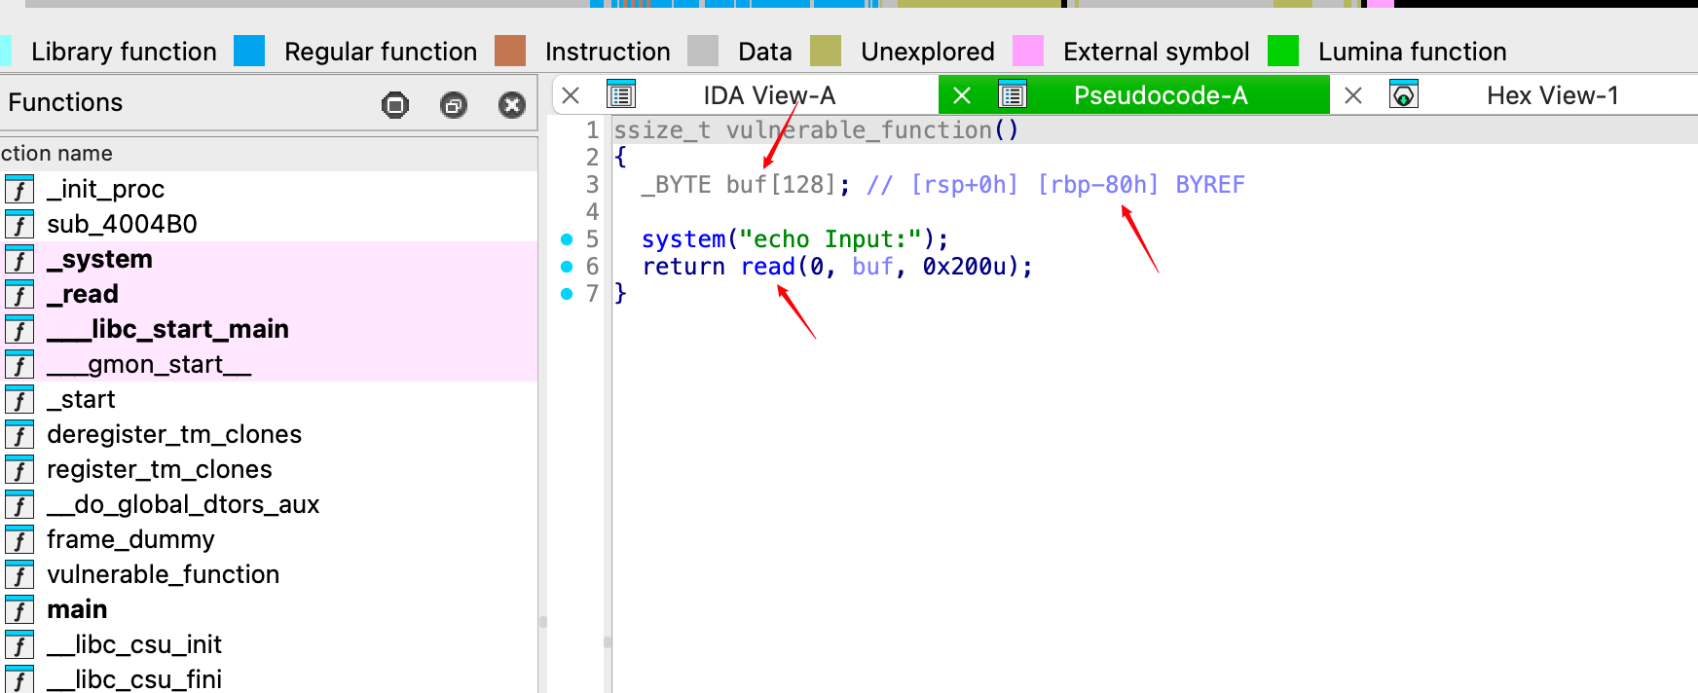This screenshot has height=693, width=1698.
Task: Close the Functions panel
Action: pyautogui.click(x=512, y=104)
